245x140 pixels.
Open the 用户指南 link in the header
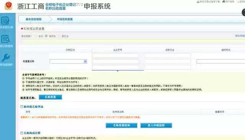point(230,2)
